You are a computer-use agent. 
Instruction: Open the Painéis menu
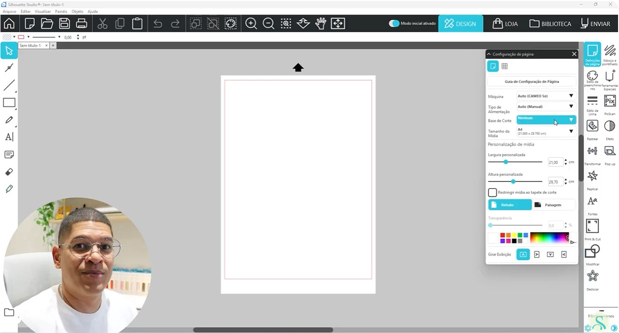(61, 11)
